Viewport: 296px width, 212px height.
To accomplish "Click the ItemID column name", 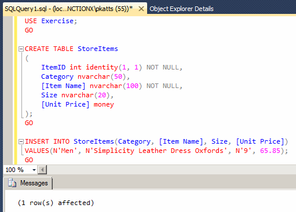I will pyautogui.click(x=53, y=67).
